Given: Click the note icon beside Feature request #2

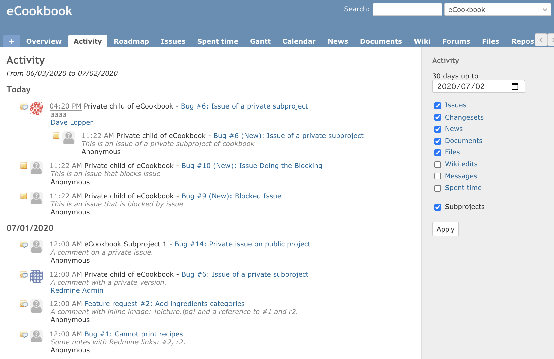Looking at the screenshot, I should [x=24, y=304].
